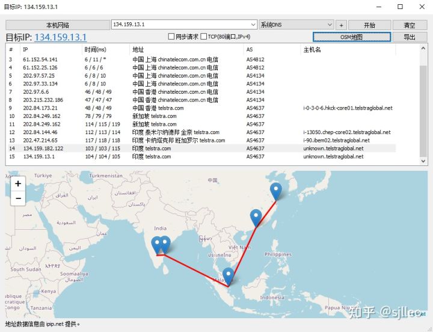
Task: Enable the 同步请求 checkbox
Action: click(x=171, y=37)
